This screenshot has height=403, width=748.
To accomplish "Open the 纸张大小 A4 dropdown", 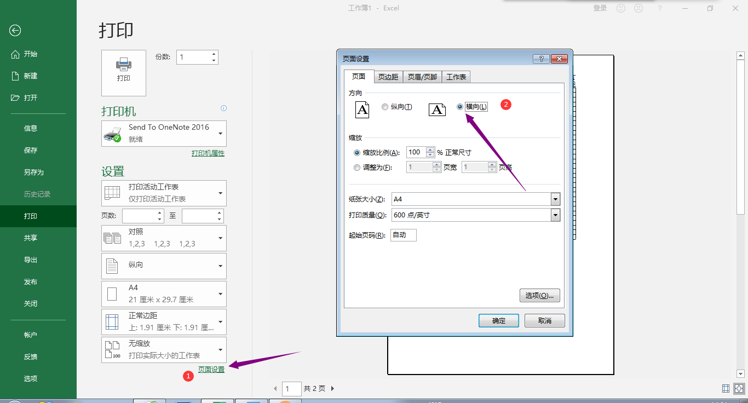I will 555,199.
